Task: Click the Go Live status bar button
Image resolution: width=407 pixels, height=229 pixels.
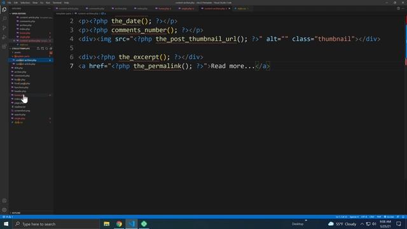Action: click(389, 217)
